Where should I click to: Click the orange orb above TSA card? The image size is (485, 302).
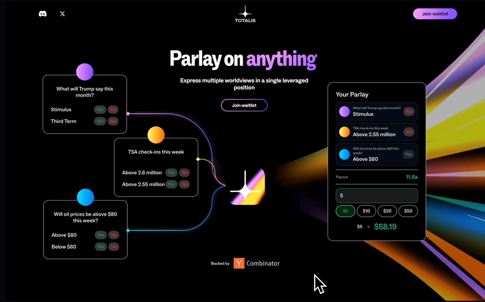click(156, 135)
